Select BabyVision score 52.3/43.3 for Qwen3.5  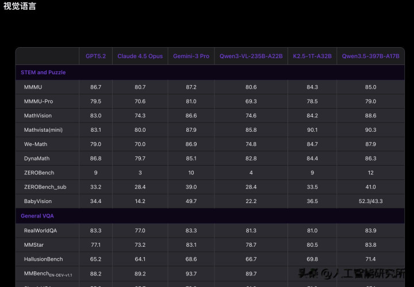click(x=371, y=201)
